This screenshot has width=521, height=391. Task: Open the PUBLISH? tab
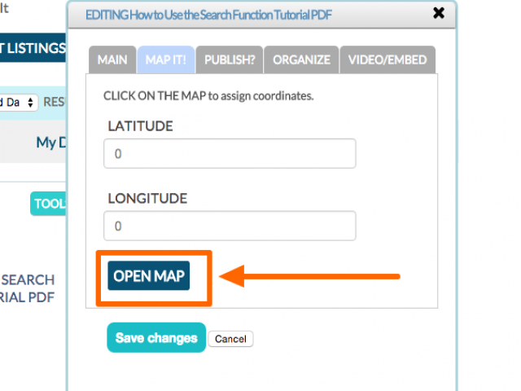click(x=230, y=59)
